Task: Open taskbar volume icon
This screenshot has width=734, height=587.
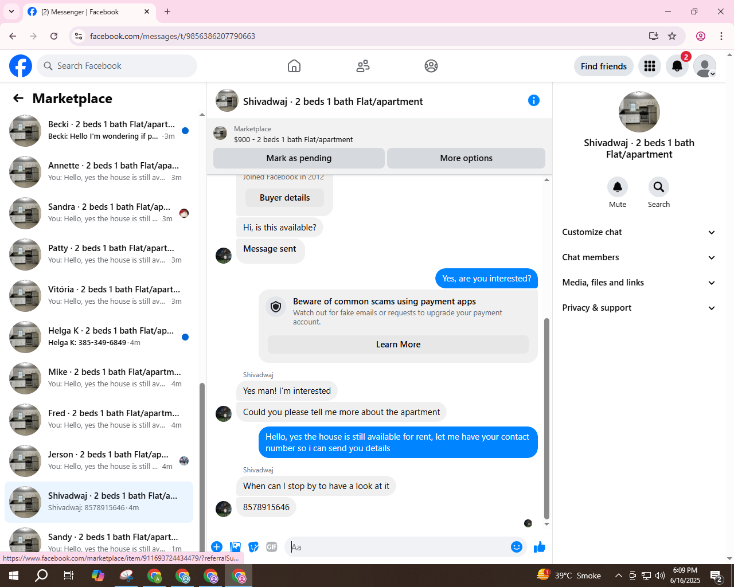Action: (x=660, y=576)
